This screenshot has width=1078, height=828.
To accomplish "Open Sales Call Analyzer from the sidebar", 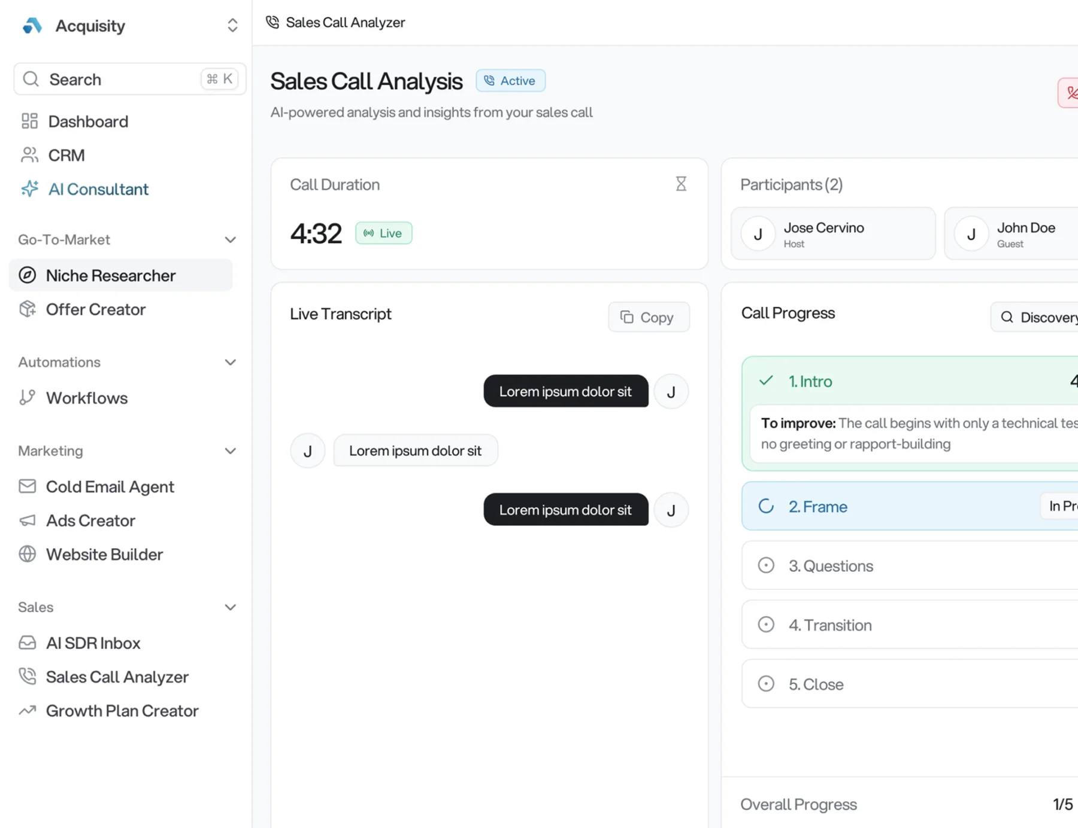I will [117, 677].
